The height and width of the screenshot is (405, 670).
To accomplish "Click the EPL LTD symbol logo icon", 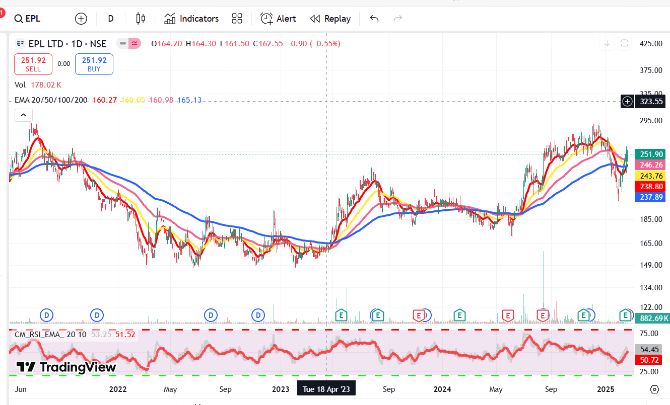I will 21,44.
